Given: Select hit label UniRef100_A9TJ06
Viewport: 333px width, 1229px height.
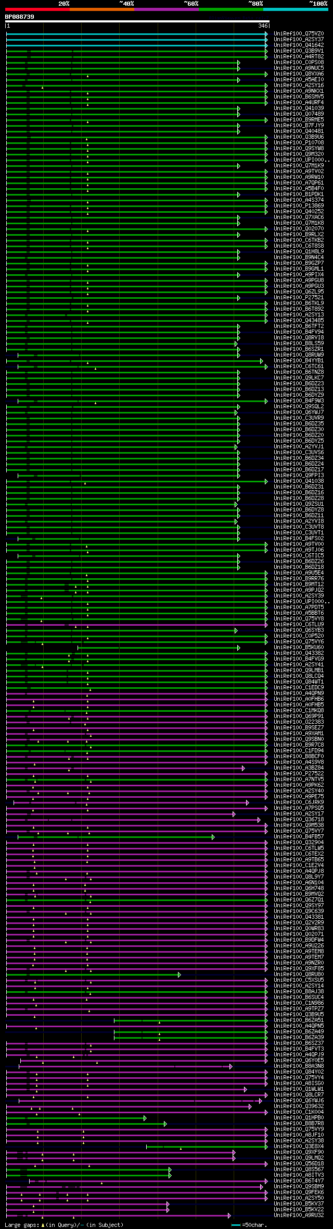Looking at the screenshot, I should click(299, 550).
